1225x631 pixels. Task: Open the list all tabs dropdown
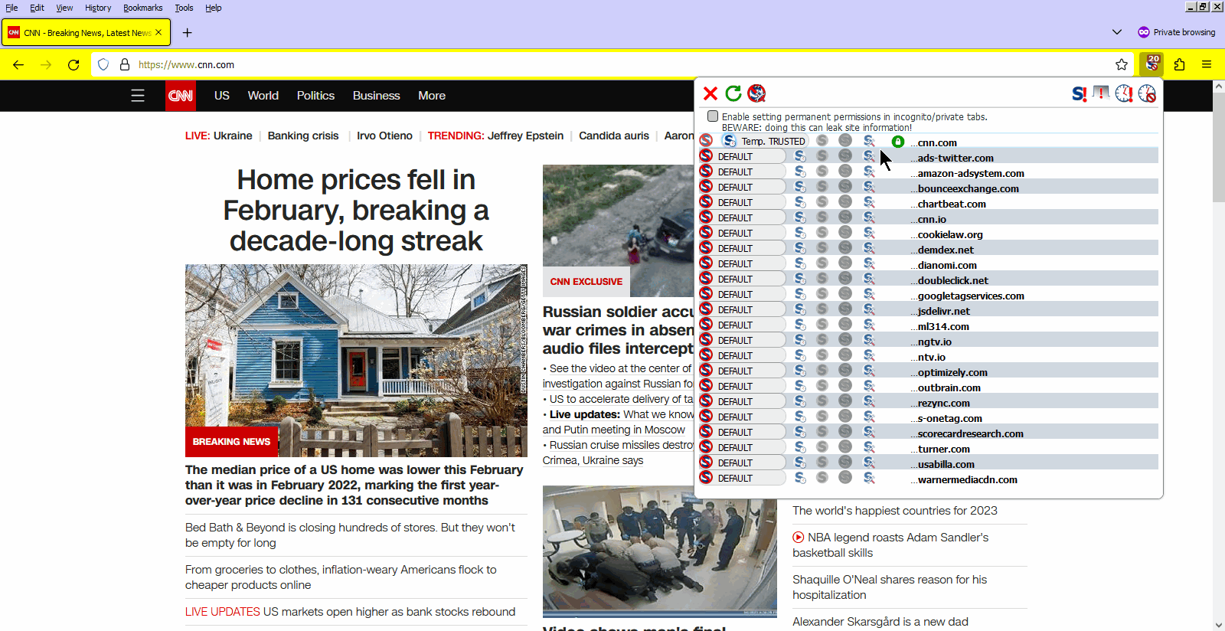tap(1117, 32)
